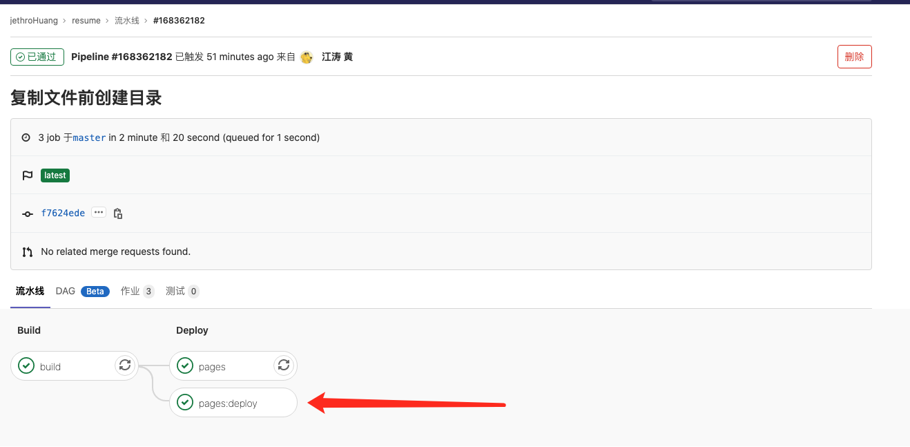Image resolution: width=910 pixels, height=447 pixels.
Task: Switch to the 作业 tab
Action: tap(137, 291)
